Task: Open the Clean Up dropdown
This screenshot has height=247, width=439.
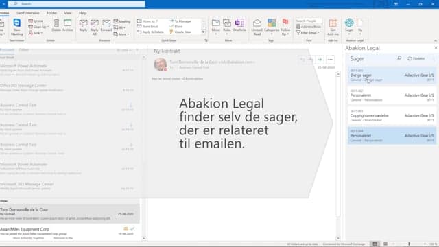Action: 38,27
